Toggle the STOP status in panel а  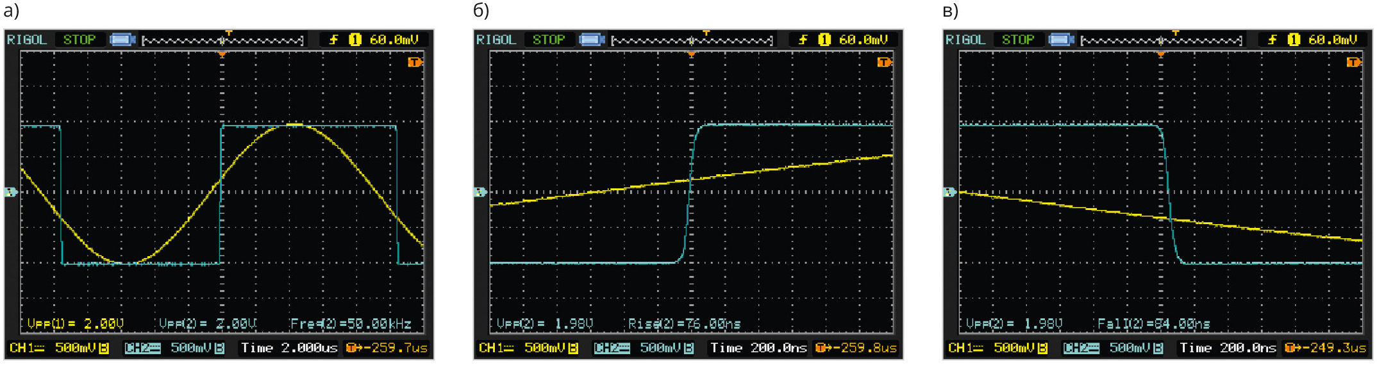79,40
